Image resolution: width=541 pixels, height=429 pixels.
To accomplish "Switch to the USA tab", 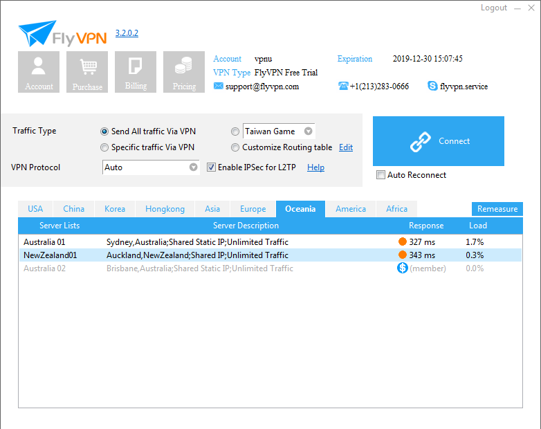I will pyautogui.click(x=35, y=209).
